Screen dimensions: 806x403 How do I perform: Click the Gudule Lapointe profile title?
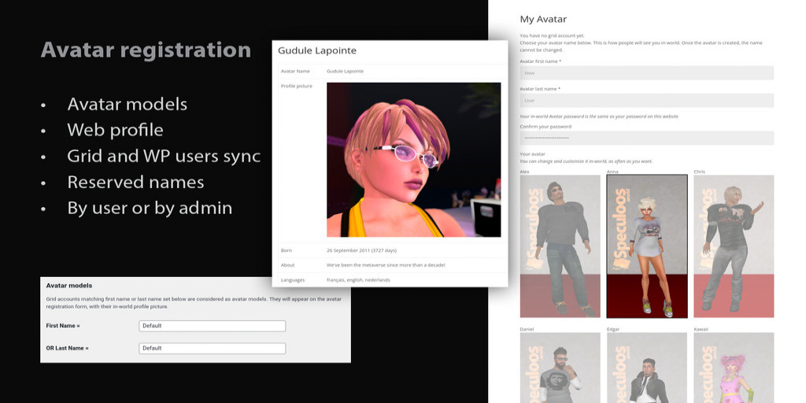(x=317, y=50)
